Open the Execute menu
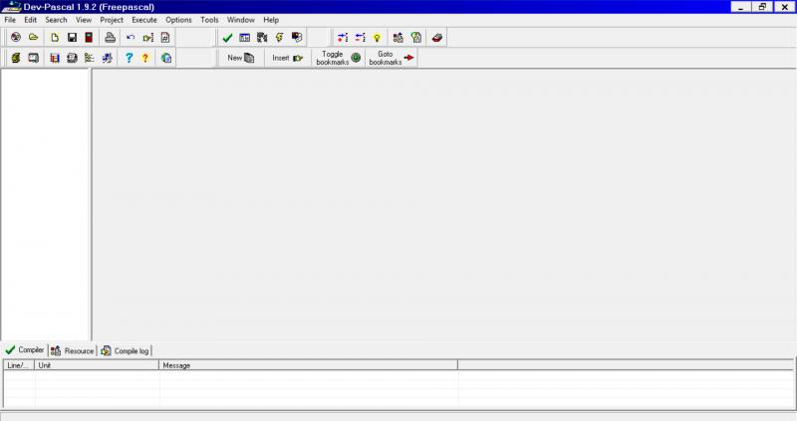Image resolution: width=797 pixels, height=421 pixels. click(144, 20)
